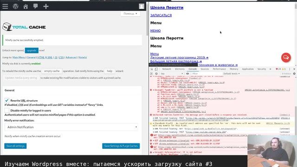Select the Console tab
Screen dimensions: 297x167
point(193,69)
